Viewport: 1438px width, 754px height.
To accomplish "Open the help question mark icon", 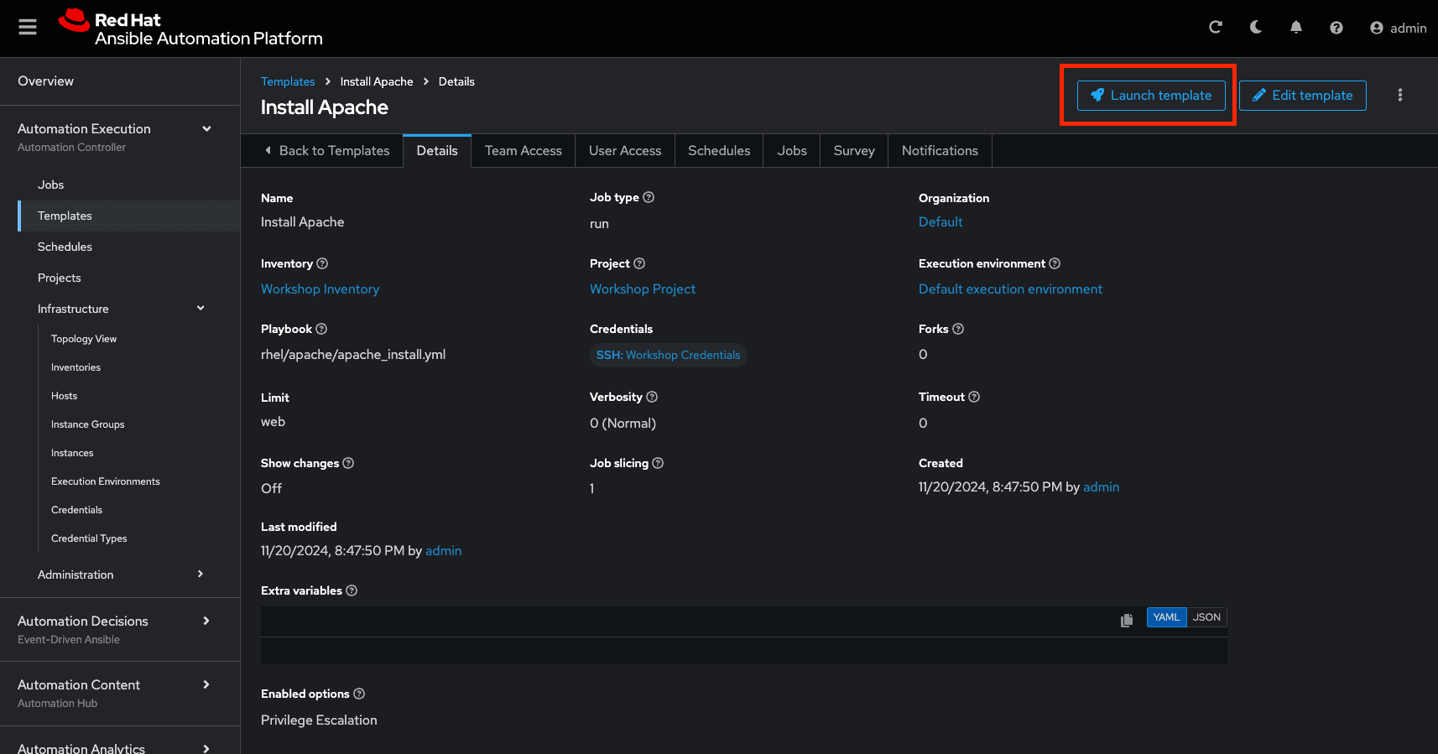I will tap(1336, 28).
